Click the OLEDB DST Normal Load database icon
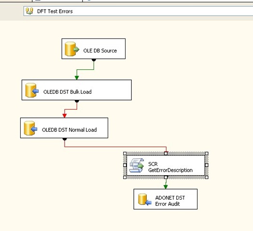The width and height of the screenshot is (253, 231). (x=30, y=128)
